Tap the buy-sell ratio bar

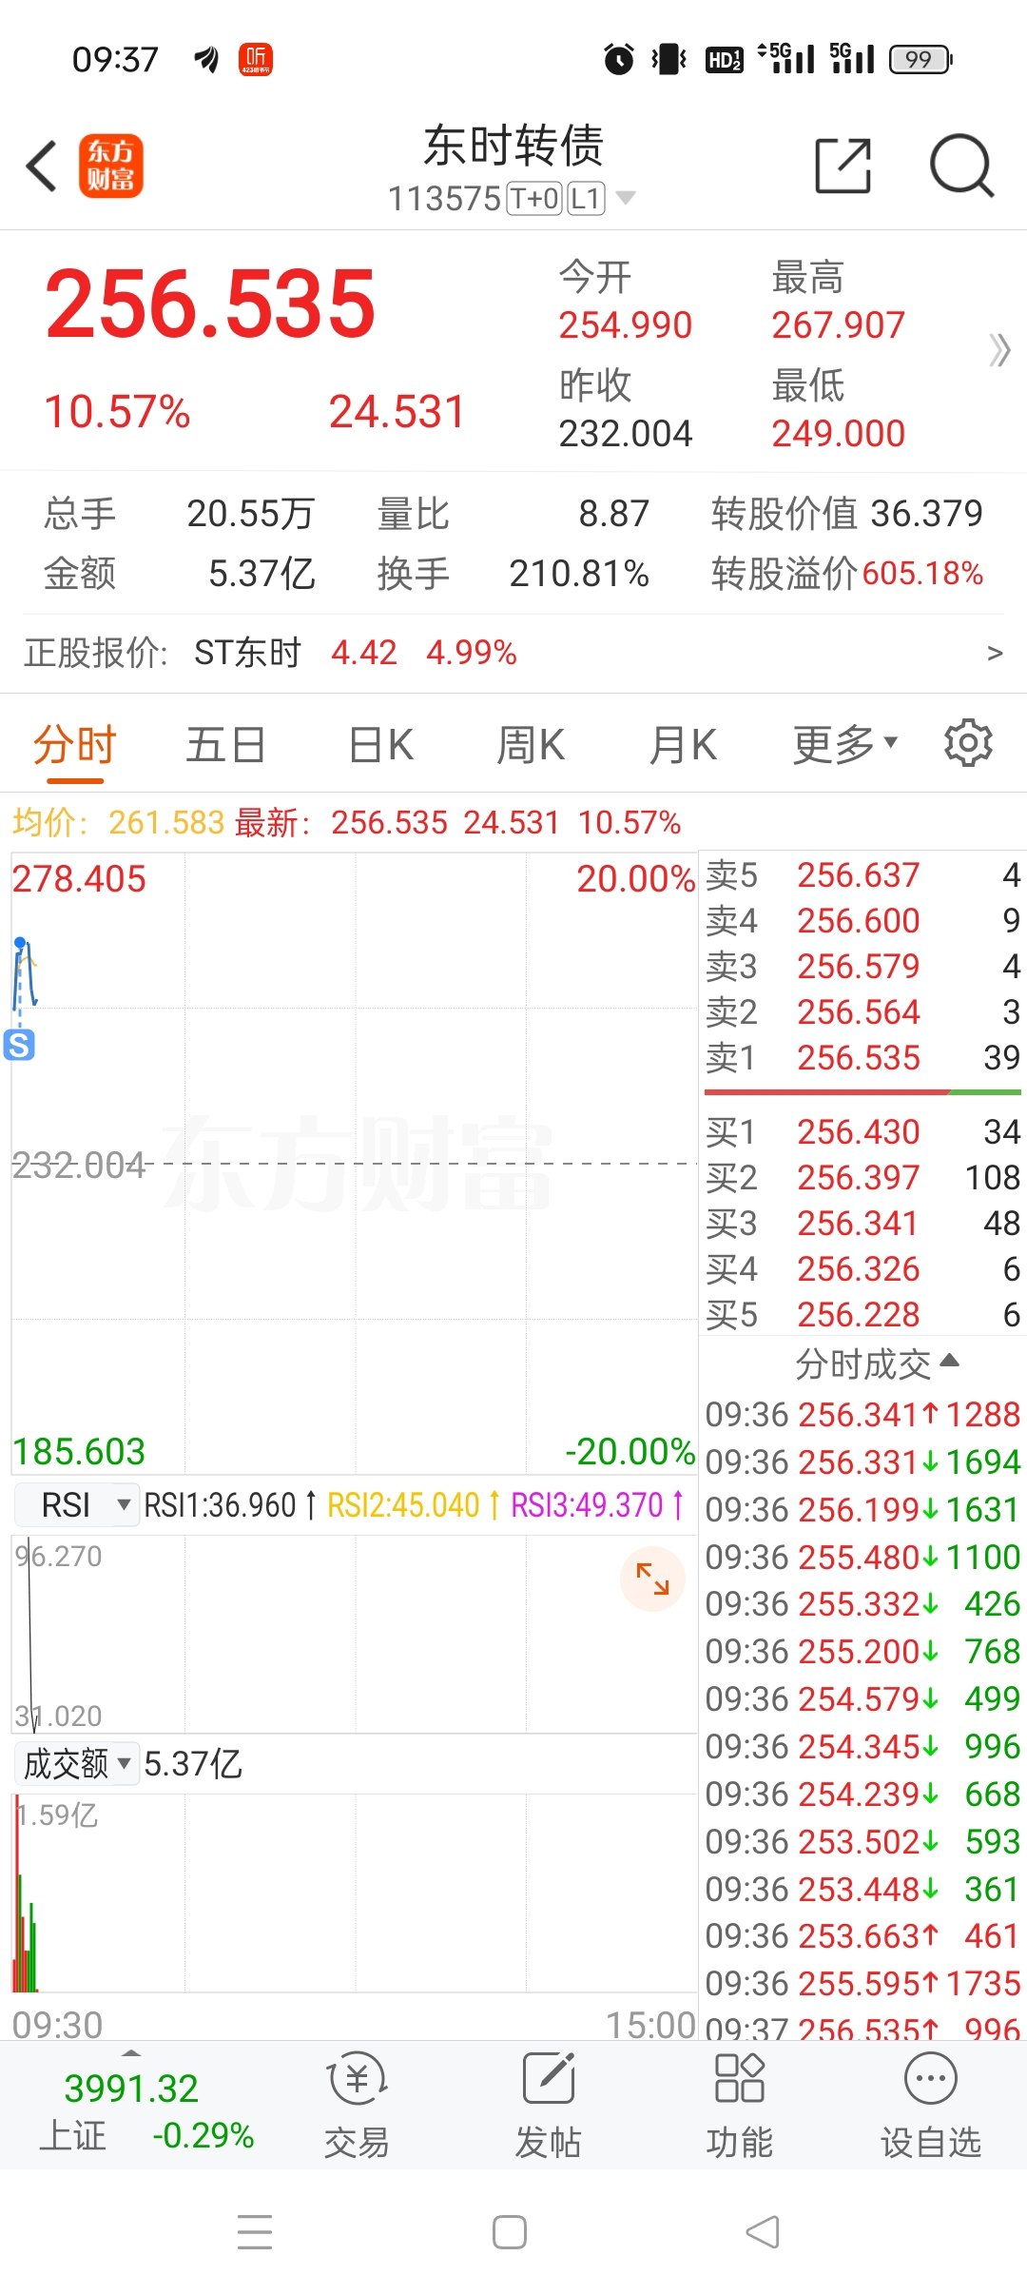[862, 1092]
